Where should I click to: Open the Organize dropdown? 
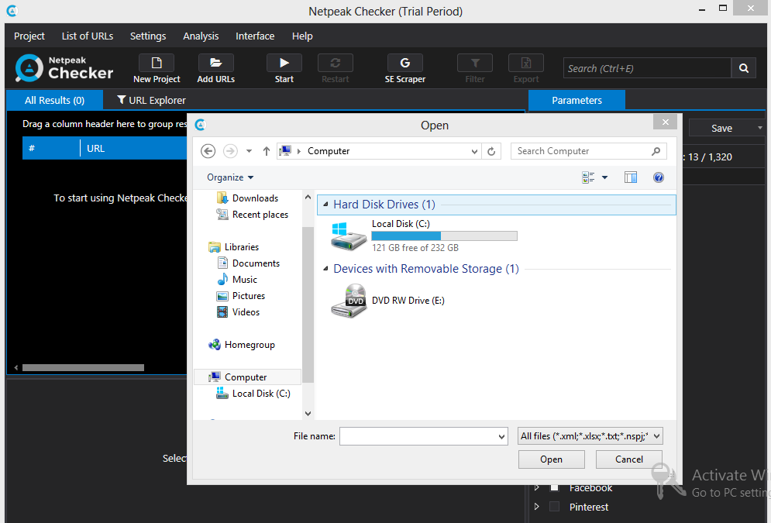[230, 177]
